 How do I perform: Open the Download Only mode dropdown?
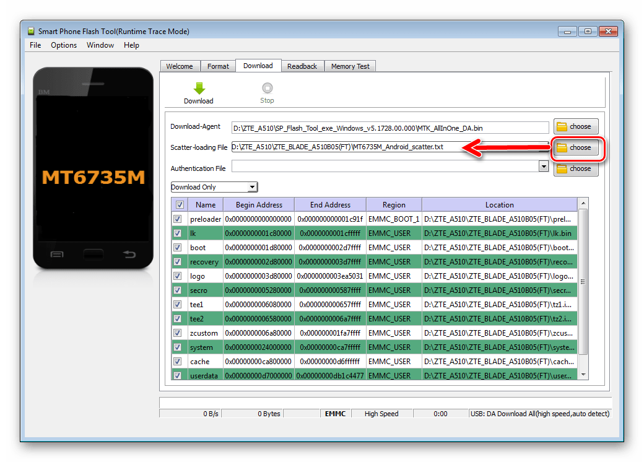tap(214, 187)
